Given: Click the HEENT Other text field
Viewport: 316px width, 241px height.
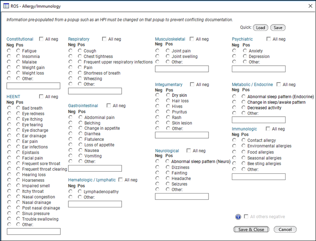Looking at the screenshot, I should [34, 232].
